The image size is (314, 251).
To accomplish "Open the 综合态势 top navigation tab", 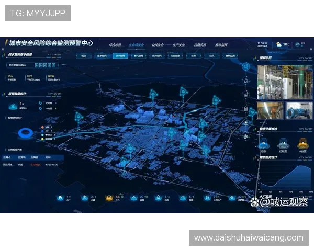I will point(115,45).
